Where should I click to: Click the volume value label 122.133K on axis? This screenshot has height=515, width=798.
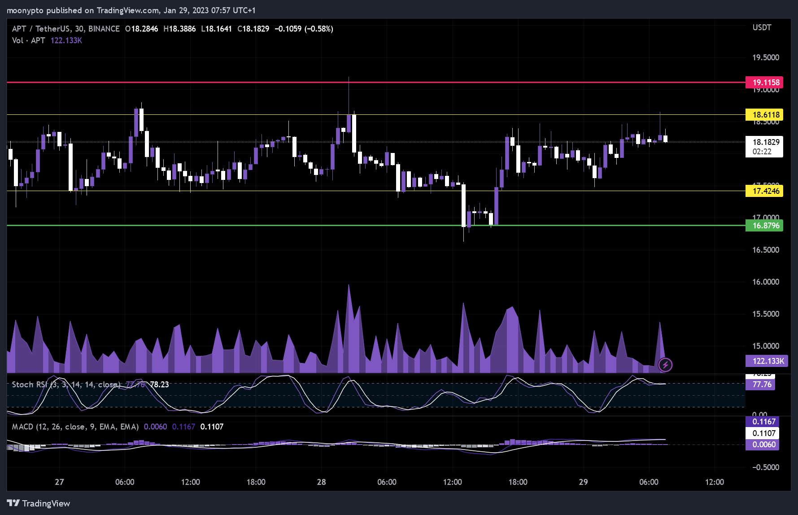pos(767,361)
